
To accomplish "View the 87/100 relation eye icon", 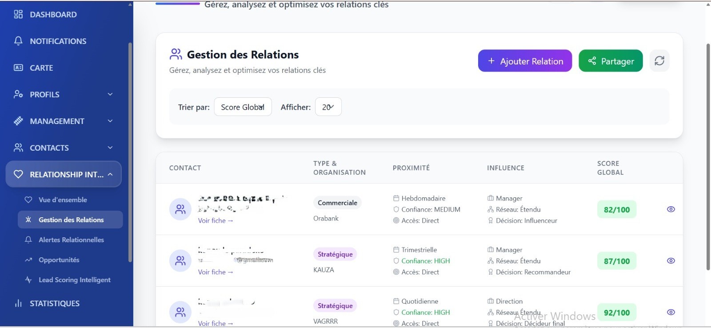I will [x=671, y=261].
